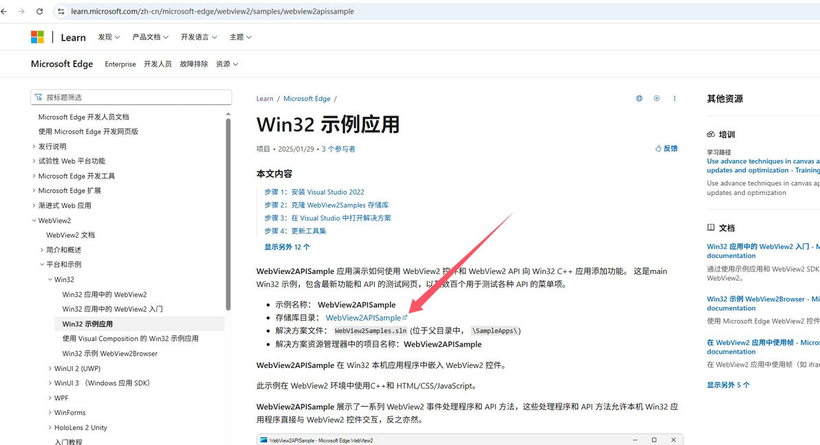Click the Microsoft logo
Image resolution: width=820 pixels, height=445 pixels.
click(37, 37)
